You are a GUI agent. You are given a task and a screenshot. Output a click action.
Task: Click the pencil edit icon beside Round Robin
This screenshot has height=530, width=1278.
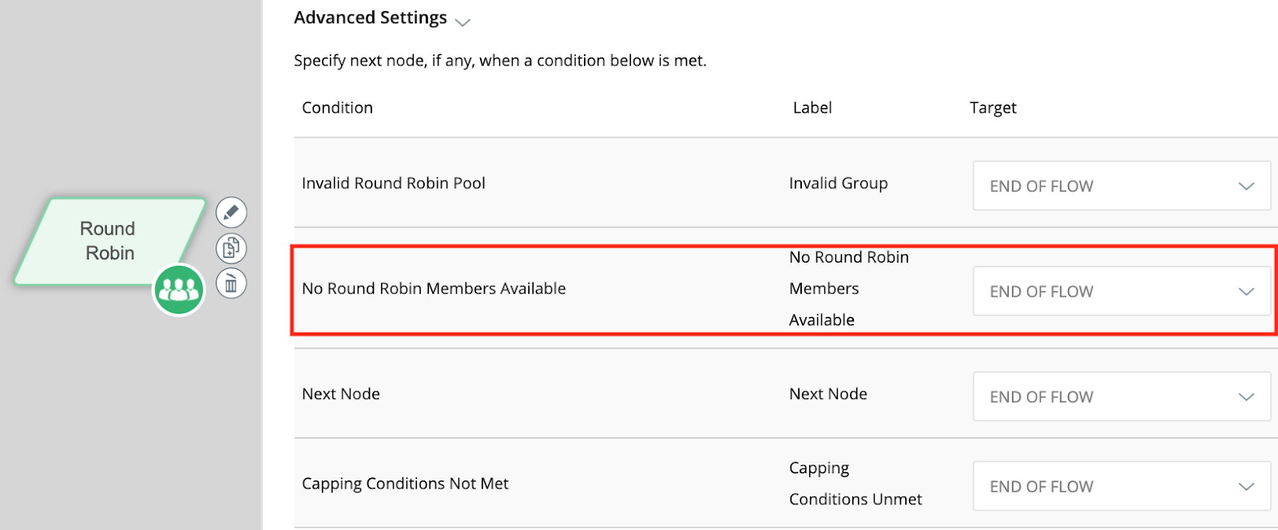click(x=231, y=212)
